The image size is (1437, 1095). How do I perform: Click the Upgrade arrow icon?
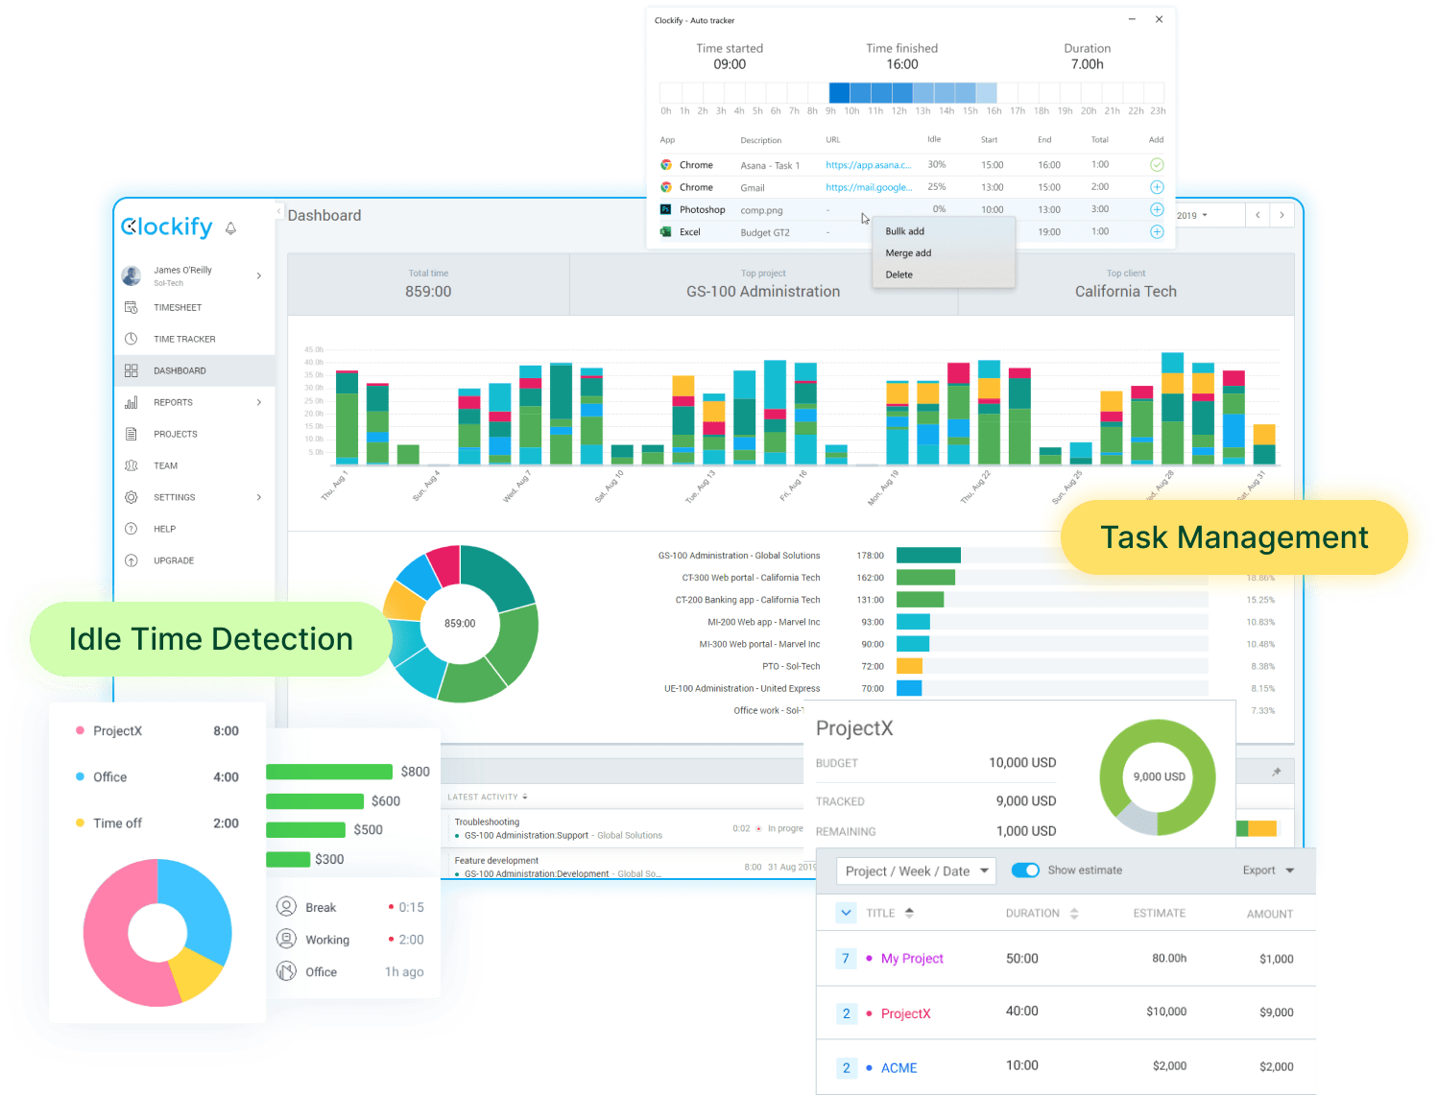[x=132, y=560]
